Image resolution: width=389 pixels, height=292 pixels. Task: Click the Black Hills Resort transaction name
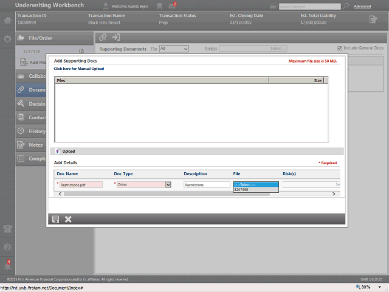point(104,23)
